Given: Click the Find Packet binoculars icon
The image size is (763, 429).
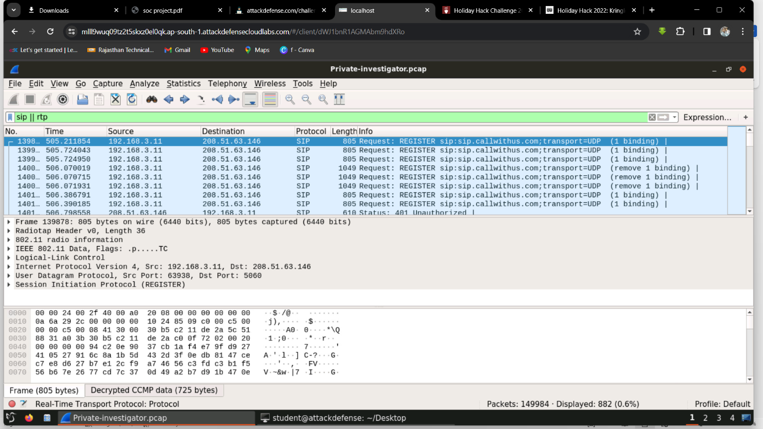Looking at the screenshot, I should point(151,100).
